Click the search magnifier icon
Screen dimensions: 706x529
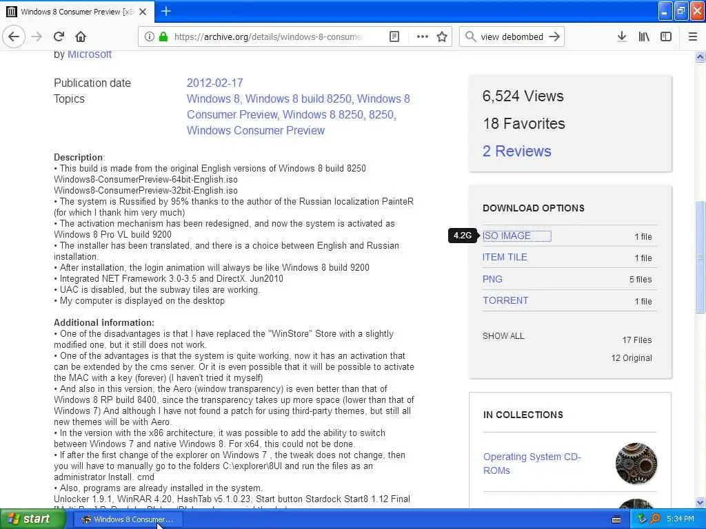[470, 37]
